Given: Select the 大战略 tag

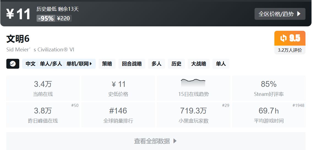Looking at the screenshot, I should 199,64.
